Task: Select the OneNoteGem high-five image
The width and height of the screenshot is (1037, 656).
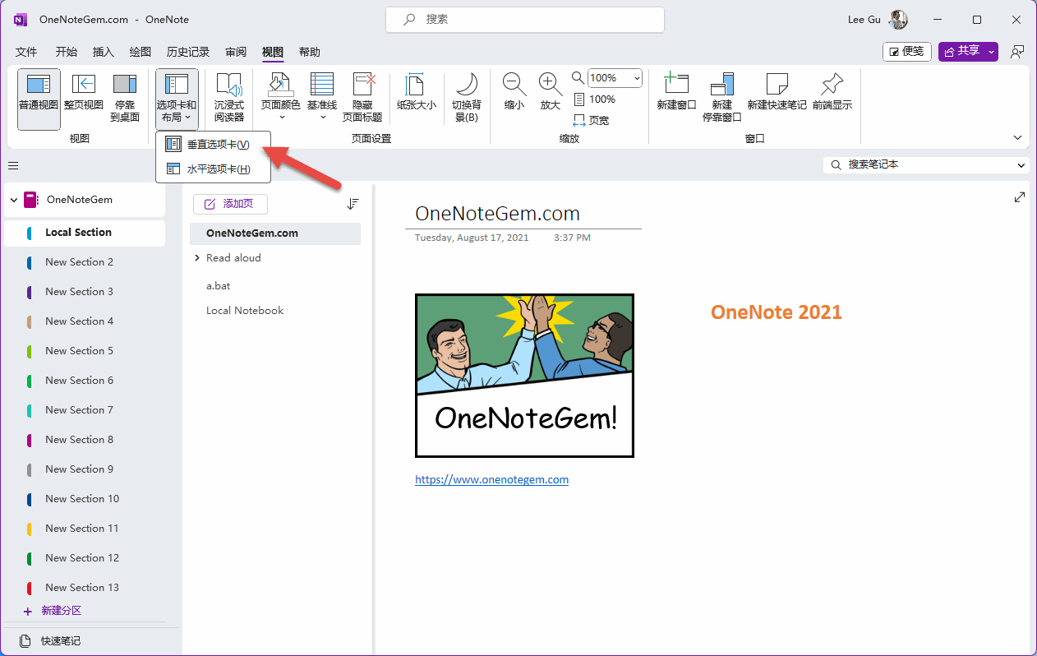Action: 524,376
